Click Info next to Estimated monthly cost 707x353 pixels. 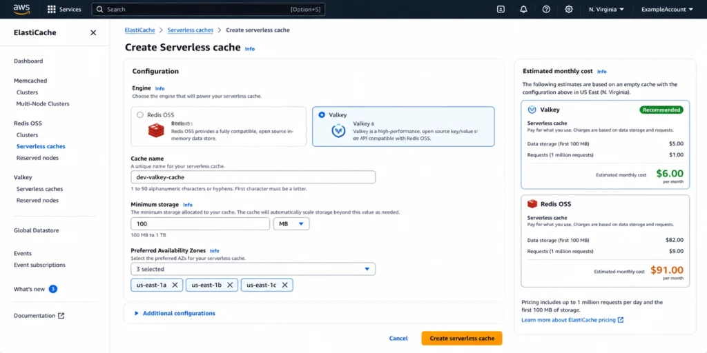point(601,72)
